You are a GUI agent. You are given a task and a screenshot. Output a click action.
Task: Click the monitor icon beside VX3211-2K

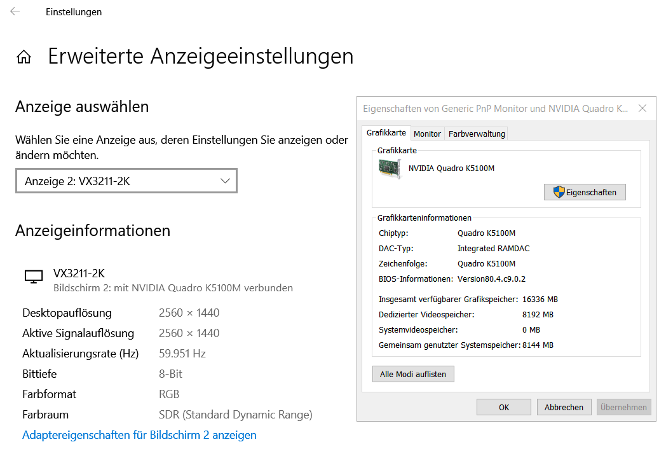click(x=33, y=276)
